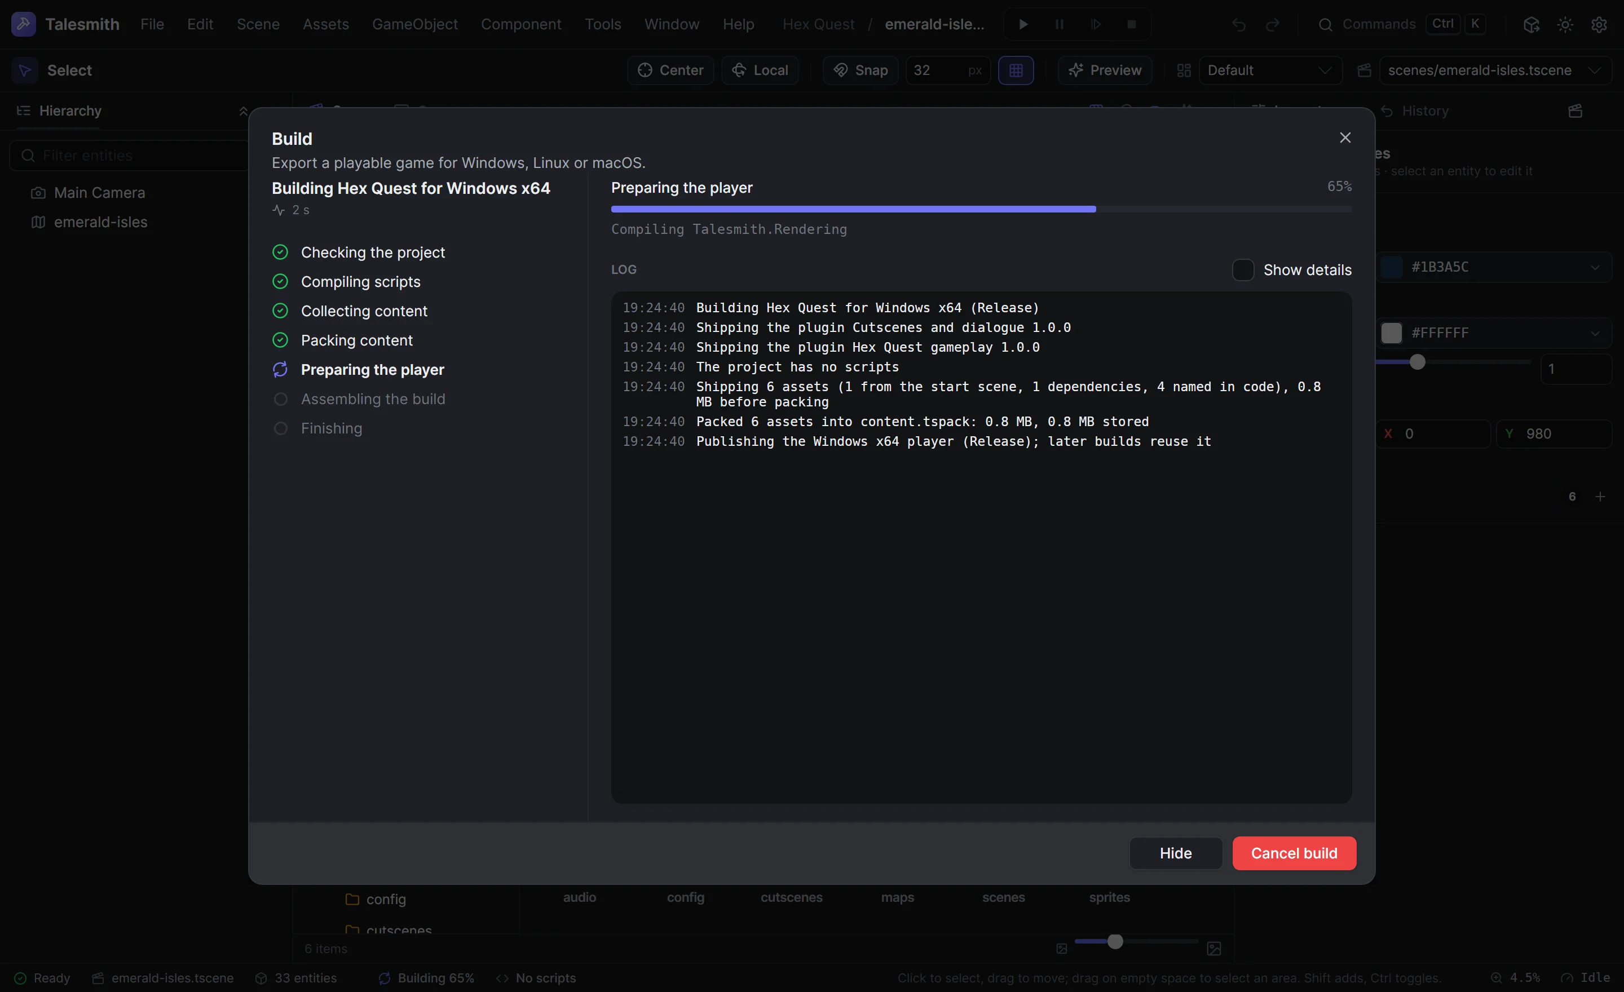Screen dimensions: 1624x992
Task: Open the Default layout dropdown
Action: [1270, 70]
